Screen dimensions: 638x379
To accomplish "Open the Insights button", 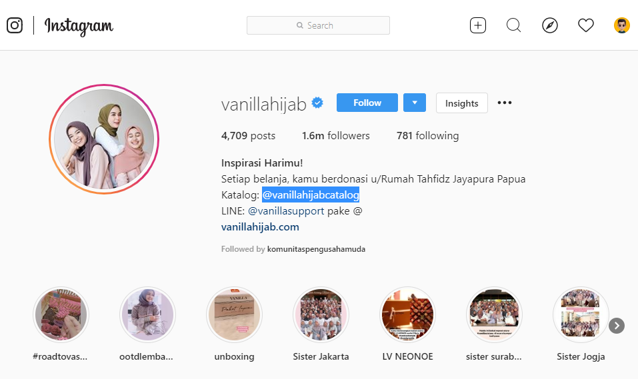I will click(x=462, y=103).
